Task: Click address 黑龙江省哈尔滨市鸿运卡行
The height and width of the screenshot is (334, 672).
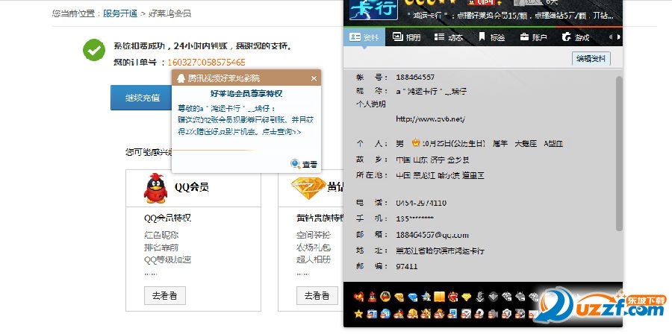Action: pos(440,250)
